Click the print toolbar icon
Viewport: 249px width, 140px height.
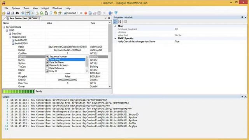pyautogui.click(x=13, y=13)
